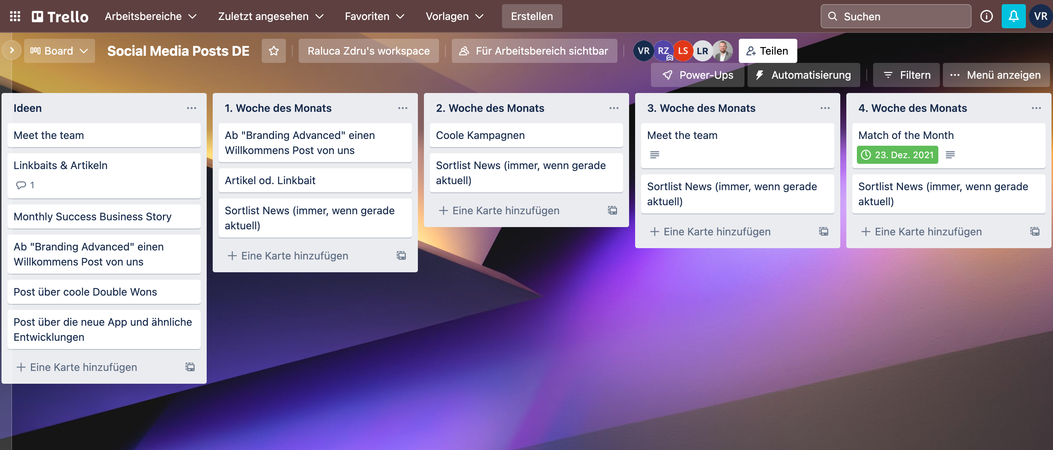Open VR account avatar in top bar

click(1040, 16)
